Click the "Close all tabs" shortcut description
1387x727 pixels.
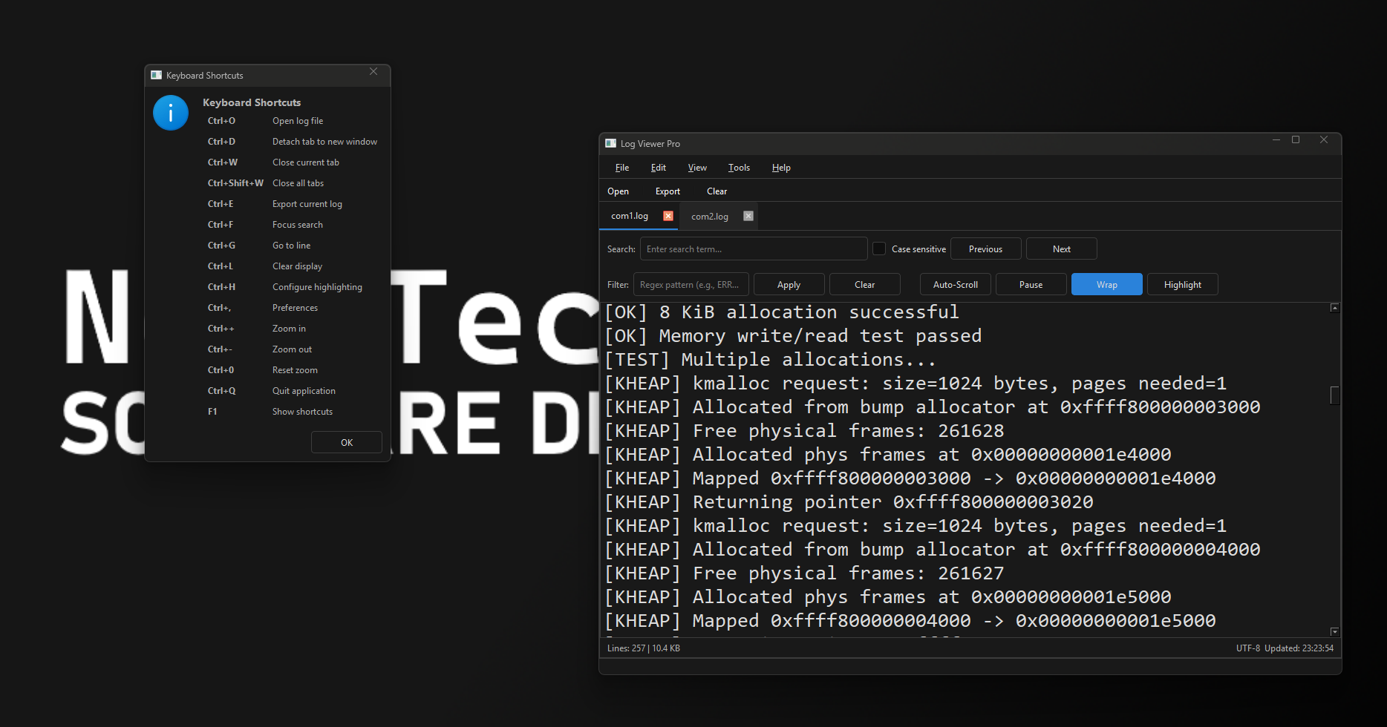click(x=298, y=183)
